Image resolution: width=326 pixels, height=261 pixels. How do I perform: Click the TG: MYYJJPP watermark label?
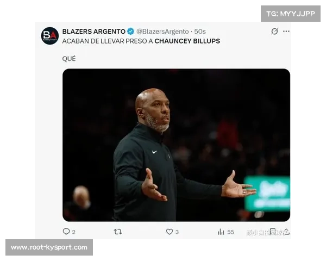click(x=291, y=14)
